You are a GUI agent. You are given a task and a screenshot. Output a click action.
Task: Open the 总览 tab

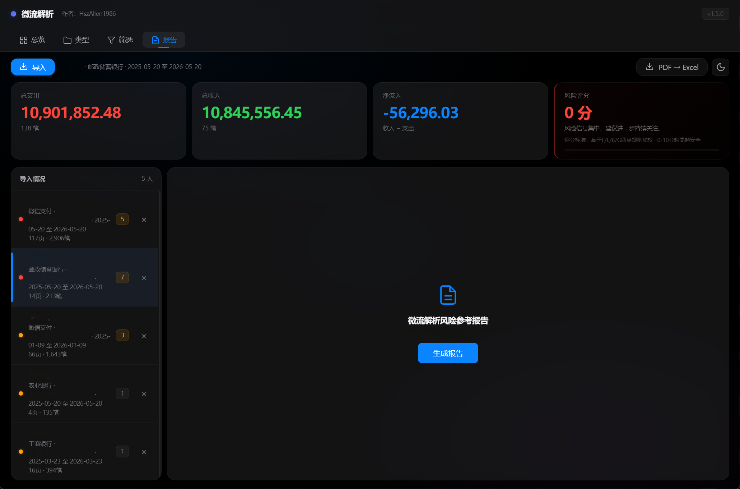click(32, 40)
